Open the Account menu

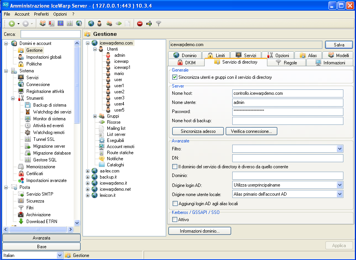[x=22, y=14]
